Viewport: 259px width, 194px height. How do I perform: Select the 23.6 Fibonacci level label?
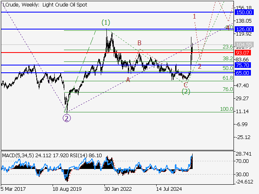coord(228,47)
